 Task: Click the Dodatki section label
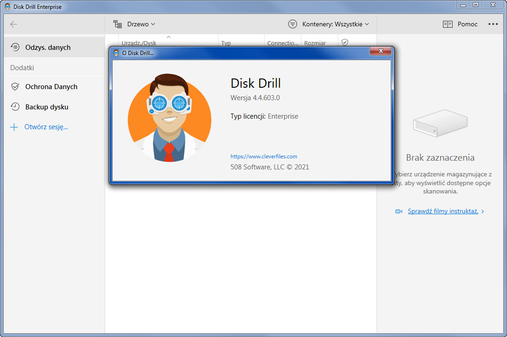[22, 68]
